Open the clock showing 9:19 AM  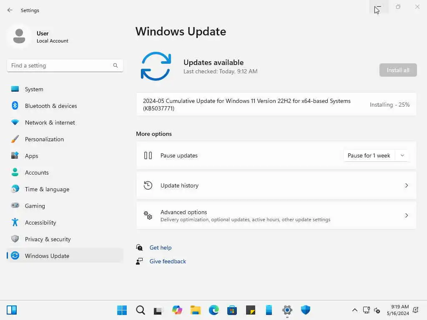(x=398, y=310)
